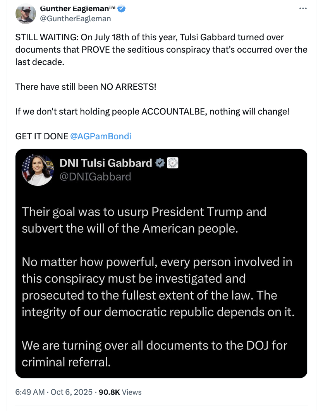Open Gunther Eagleman's profile avatar
Screen dimensions: 323x411
point(26,13)
